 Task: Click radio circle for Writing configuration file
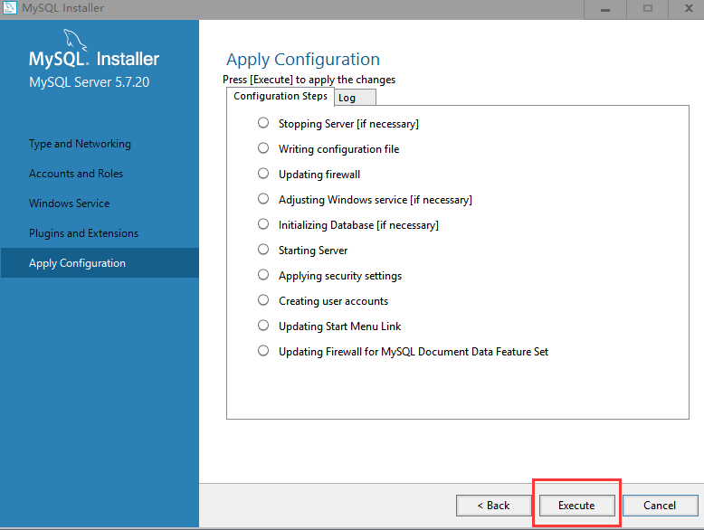pos(263,148)
